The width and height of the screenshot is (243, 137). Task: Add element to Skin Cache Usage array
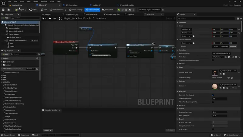coord(228,78)
